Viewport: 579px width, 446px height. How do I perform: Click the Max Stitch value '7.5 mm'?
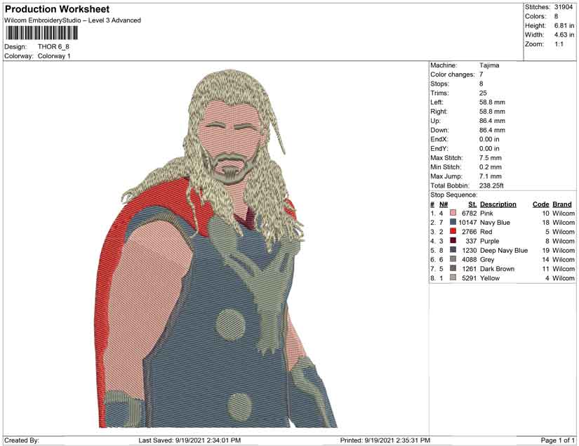[x=491, y=158]
